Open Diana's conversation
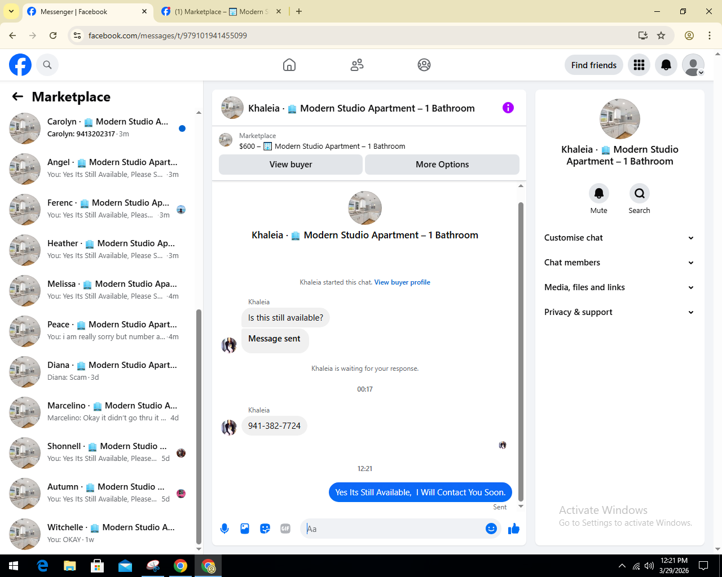Image resolution: width=722 pixels, height=577 pixels. click(99, 372)
